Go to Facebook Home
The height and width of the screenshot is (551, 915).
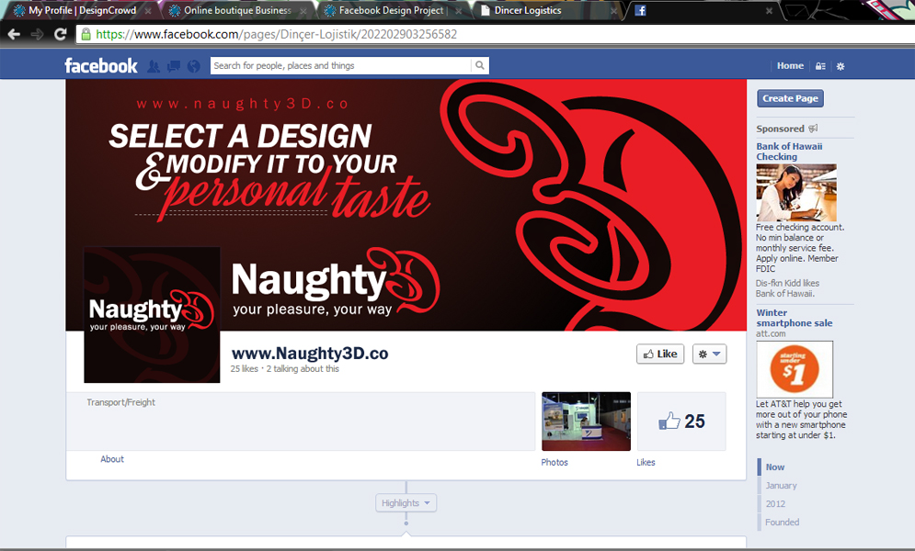pos(790,66)
